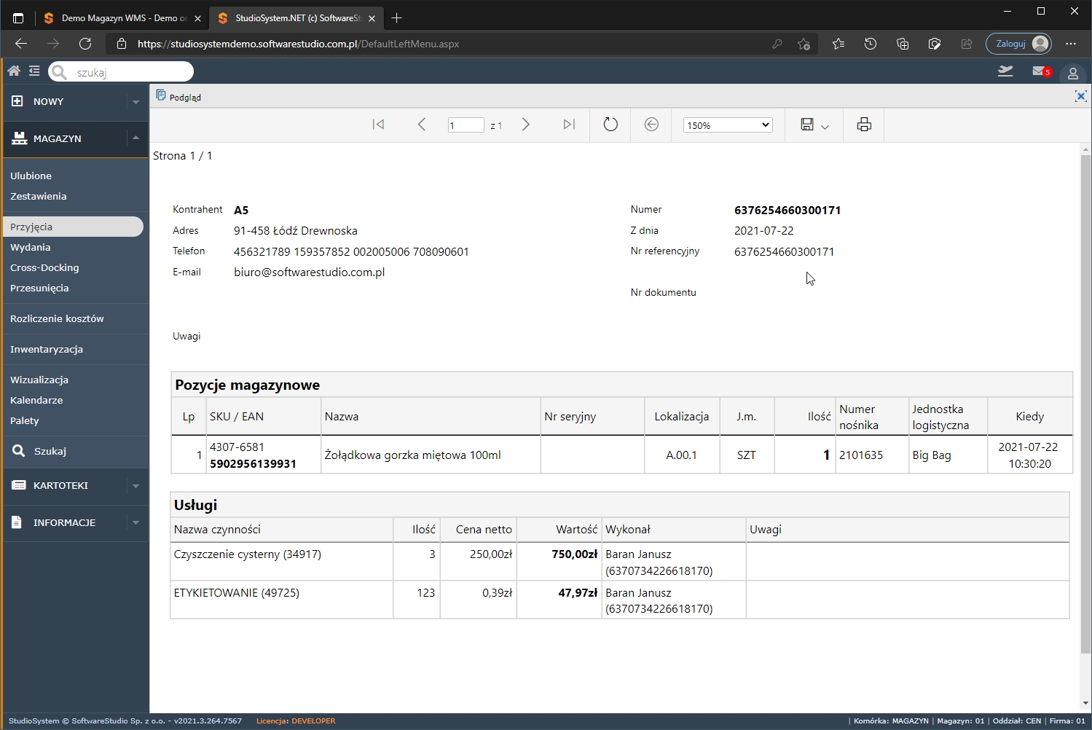Refresh the report preview
This screenshot has height=730, width=1092.
(610, 125)
